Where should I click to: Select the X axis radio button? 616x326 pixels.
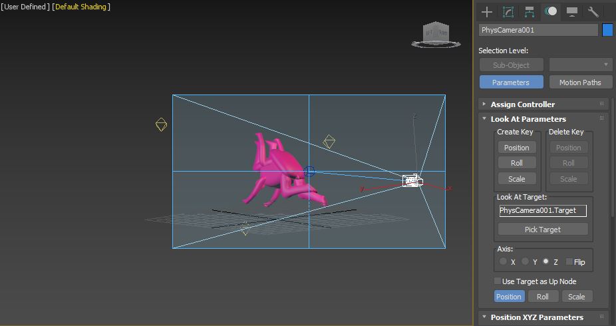click(x=504, y=262)
